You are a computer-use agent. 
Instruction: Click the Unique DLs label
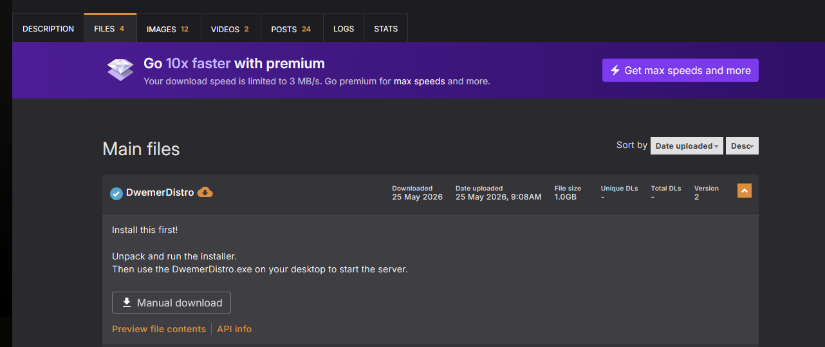click(x=620, y=189)
